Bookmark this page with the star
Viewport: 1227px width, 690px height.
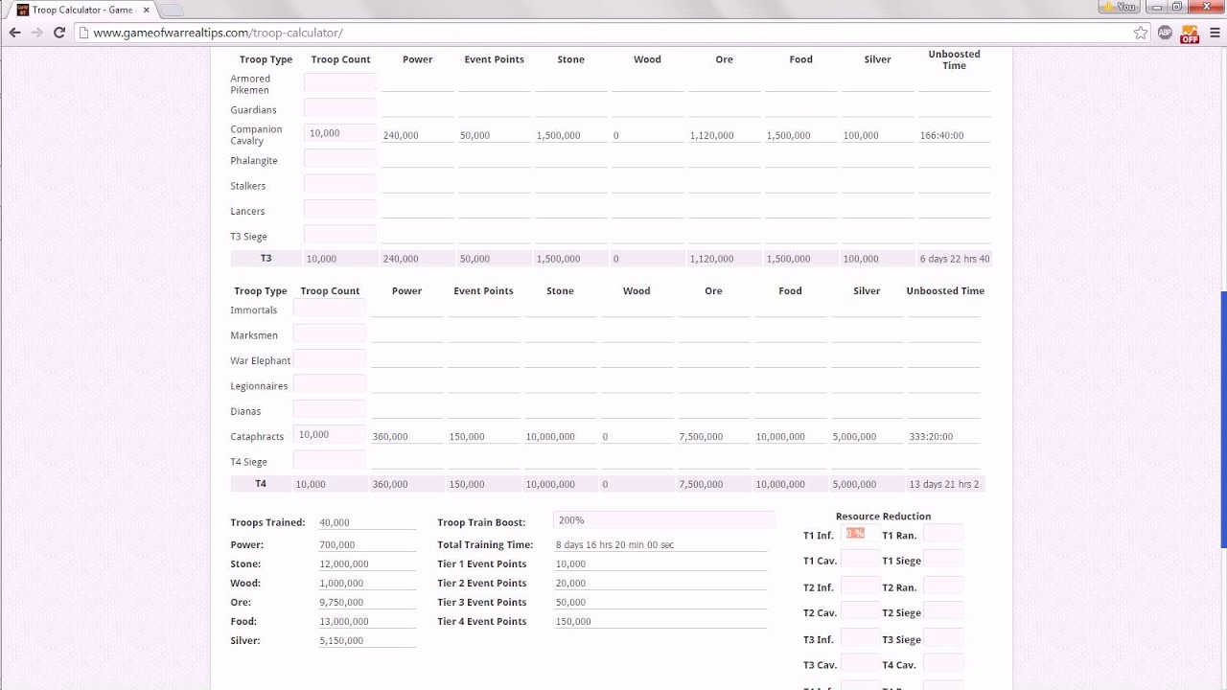(x=1141, y=33)
